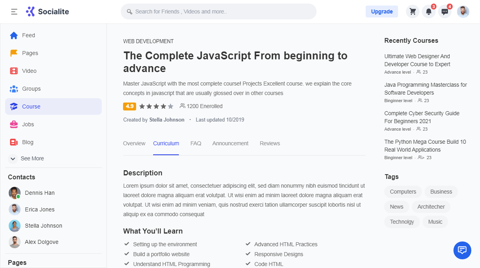Click the Feed home icon
Screen dimensions: 480x268
pyautogui.click(x=14, y=35)
